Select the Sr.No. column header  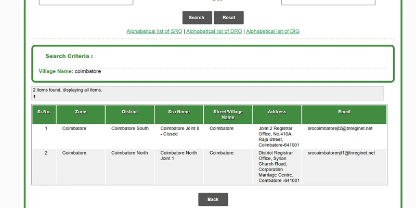pos(44,114)
